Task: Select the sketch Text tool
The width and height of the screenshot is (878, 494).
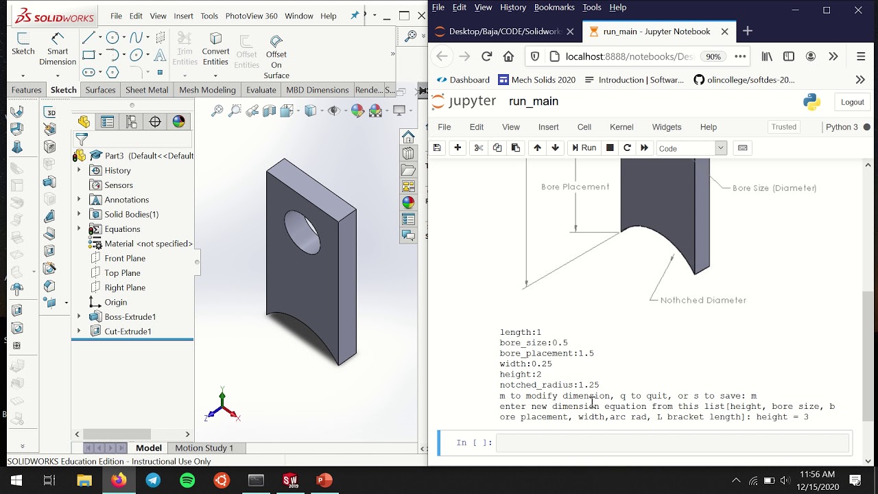Action: coord(160,55)
